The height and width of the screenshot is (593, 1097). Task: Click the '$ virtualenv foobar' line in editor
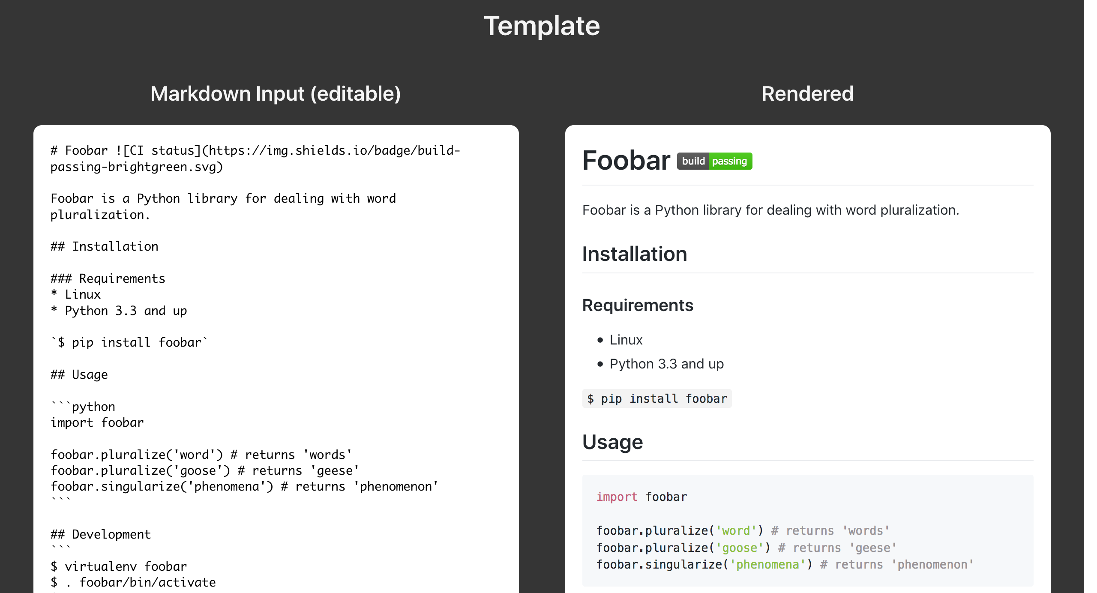coord(119,566)
